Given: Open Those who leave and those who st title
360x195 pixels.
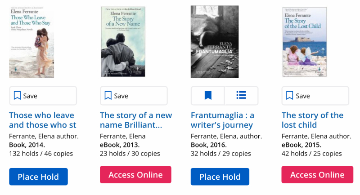Looking at the screenshot, I should (42, 120).
